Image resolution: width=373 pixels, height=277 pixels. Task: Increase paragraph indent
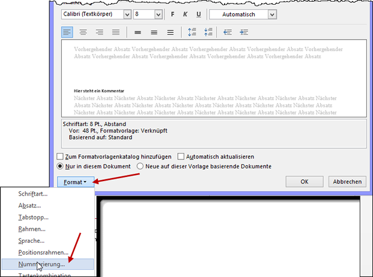pos(244,32)
